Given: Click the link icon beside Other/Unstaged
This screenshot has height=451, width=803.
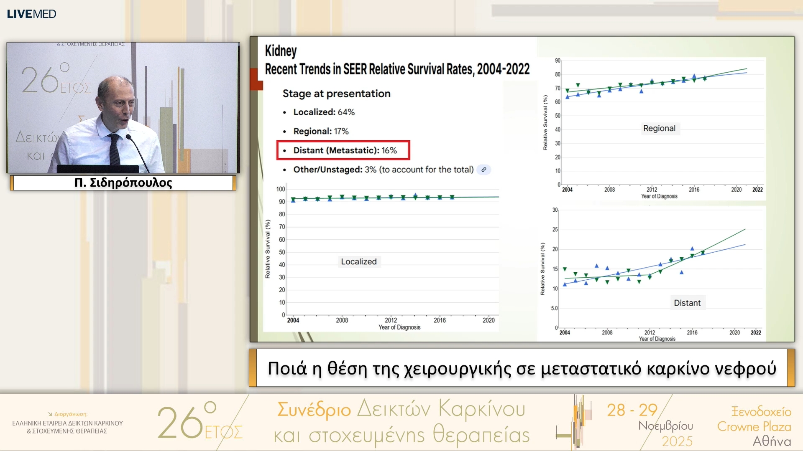Looking at the screenshot, I should click(484, 170).
